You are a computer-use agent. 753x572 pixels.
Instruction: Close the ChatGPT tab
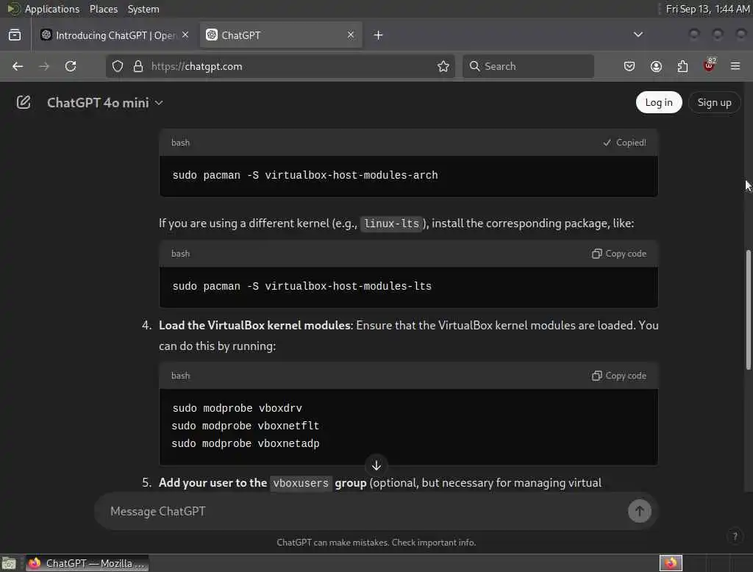351,35
